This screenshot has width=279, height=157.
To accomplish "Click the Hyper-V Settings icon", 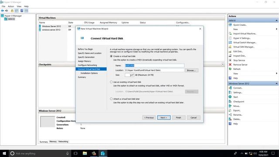I will tap(230, 38).
